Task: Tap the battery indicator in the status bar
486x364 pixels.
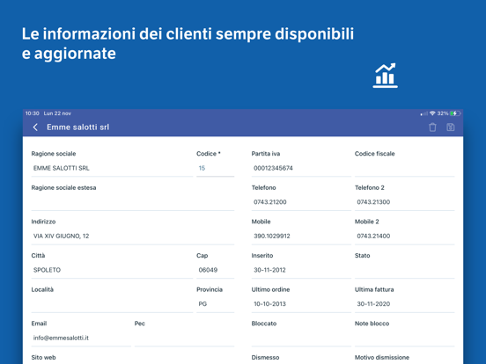Action: click(x=455, y=113)
